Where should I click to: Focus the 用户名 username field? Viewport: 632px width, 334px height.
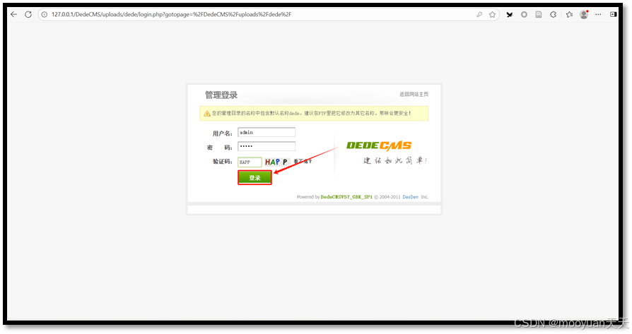267,132
